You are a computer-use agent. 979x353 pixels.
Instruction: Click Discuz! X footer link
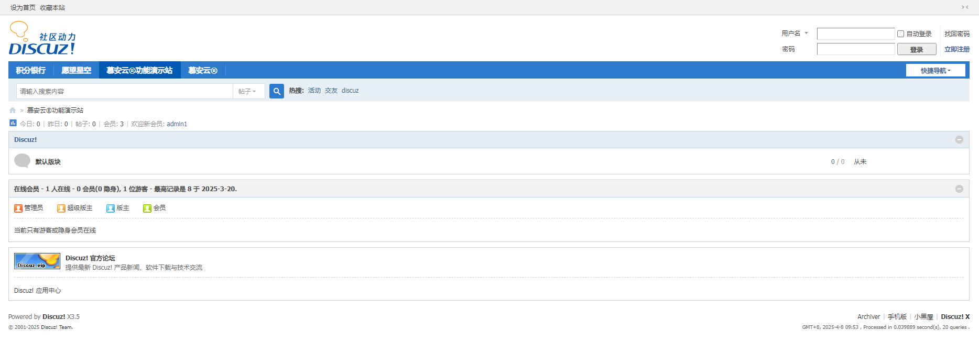tap(955, 317)
